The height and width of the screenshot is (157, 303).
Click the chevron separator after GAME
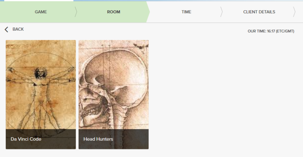76,12
